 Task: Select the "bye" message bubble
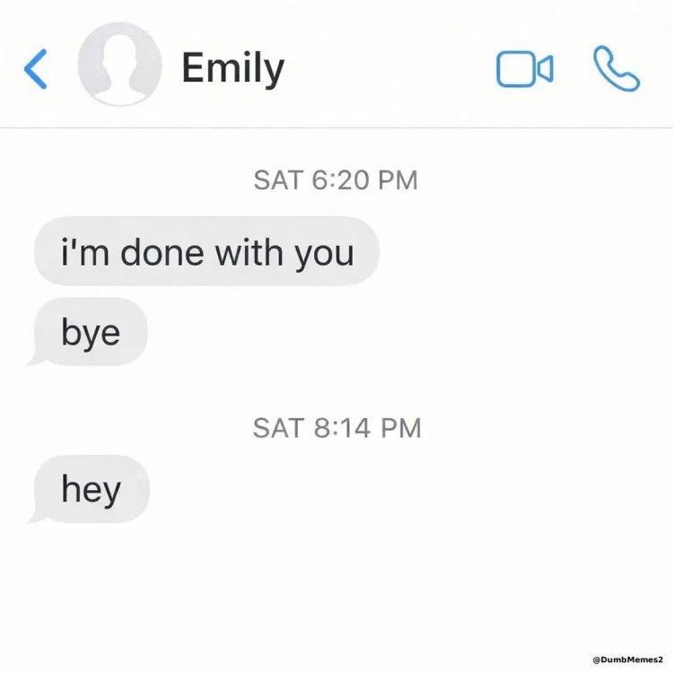(x=87, y=332)
